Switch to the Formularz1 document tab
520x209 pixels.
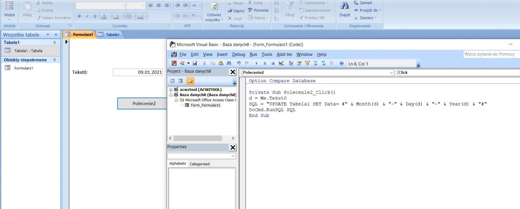[79, 35]
